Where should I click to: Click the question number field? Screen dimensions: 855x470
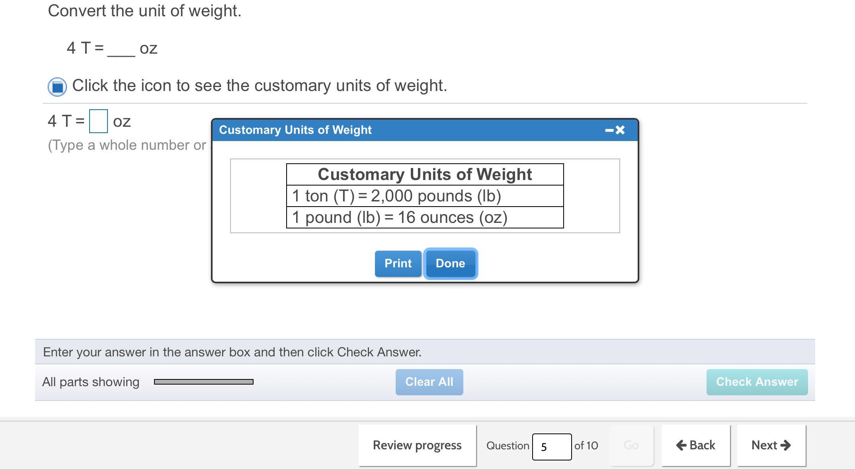pos(551,447)
